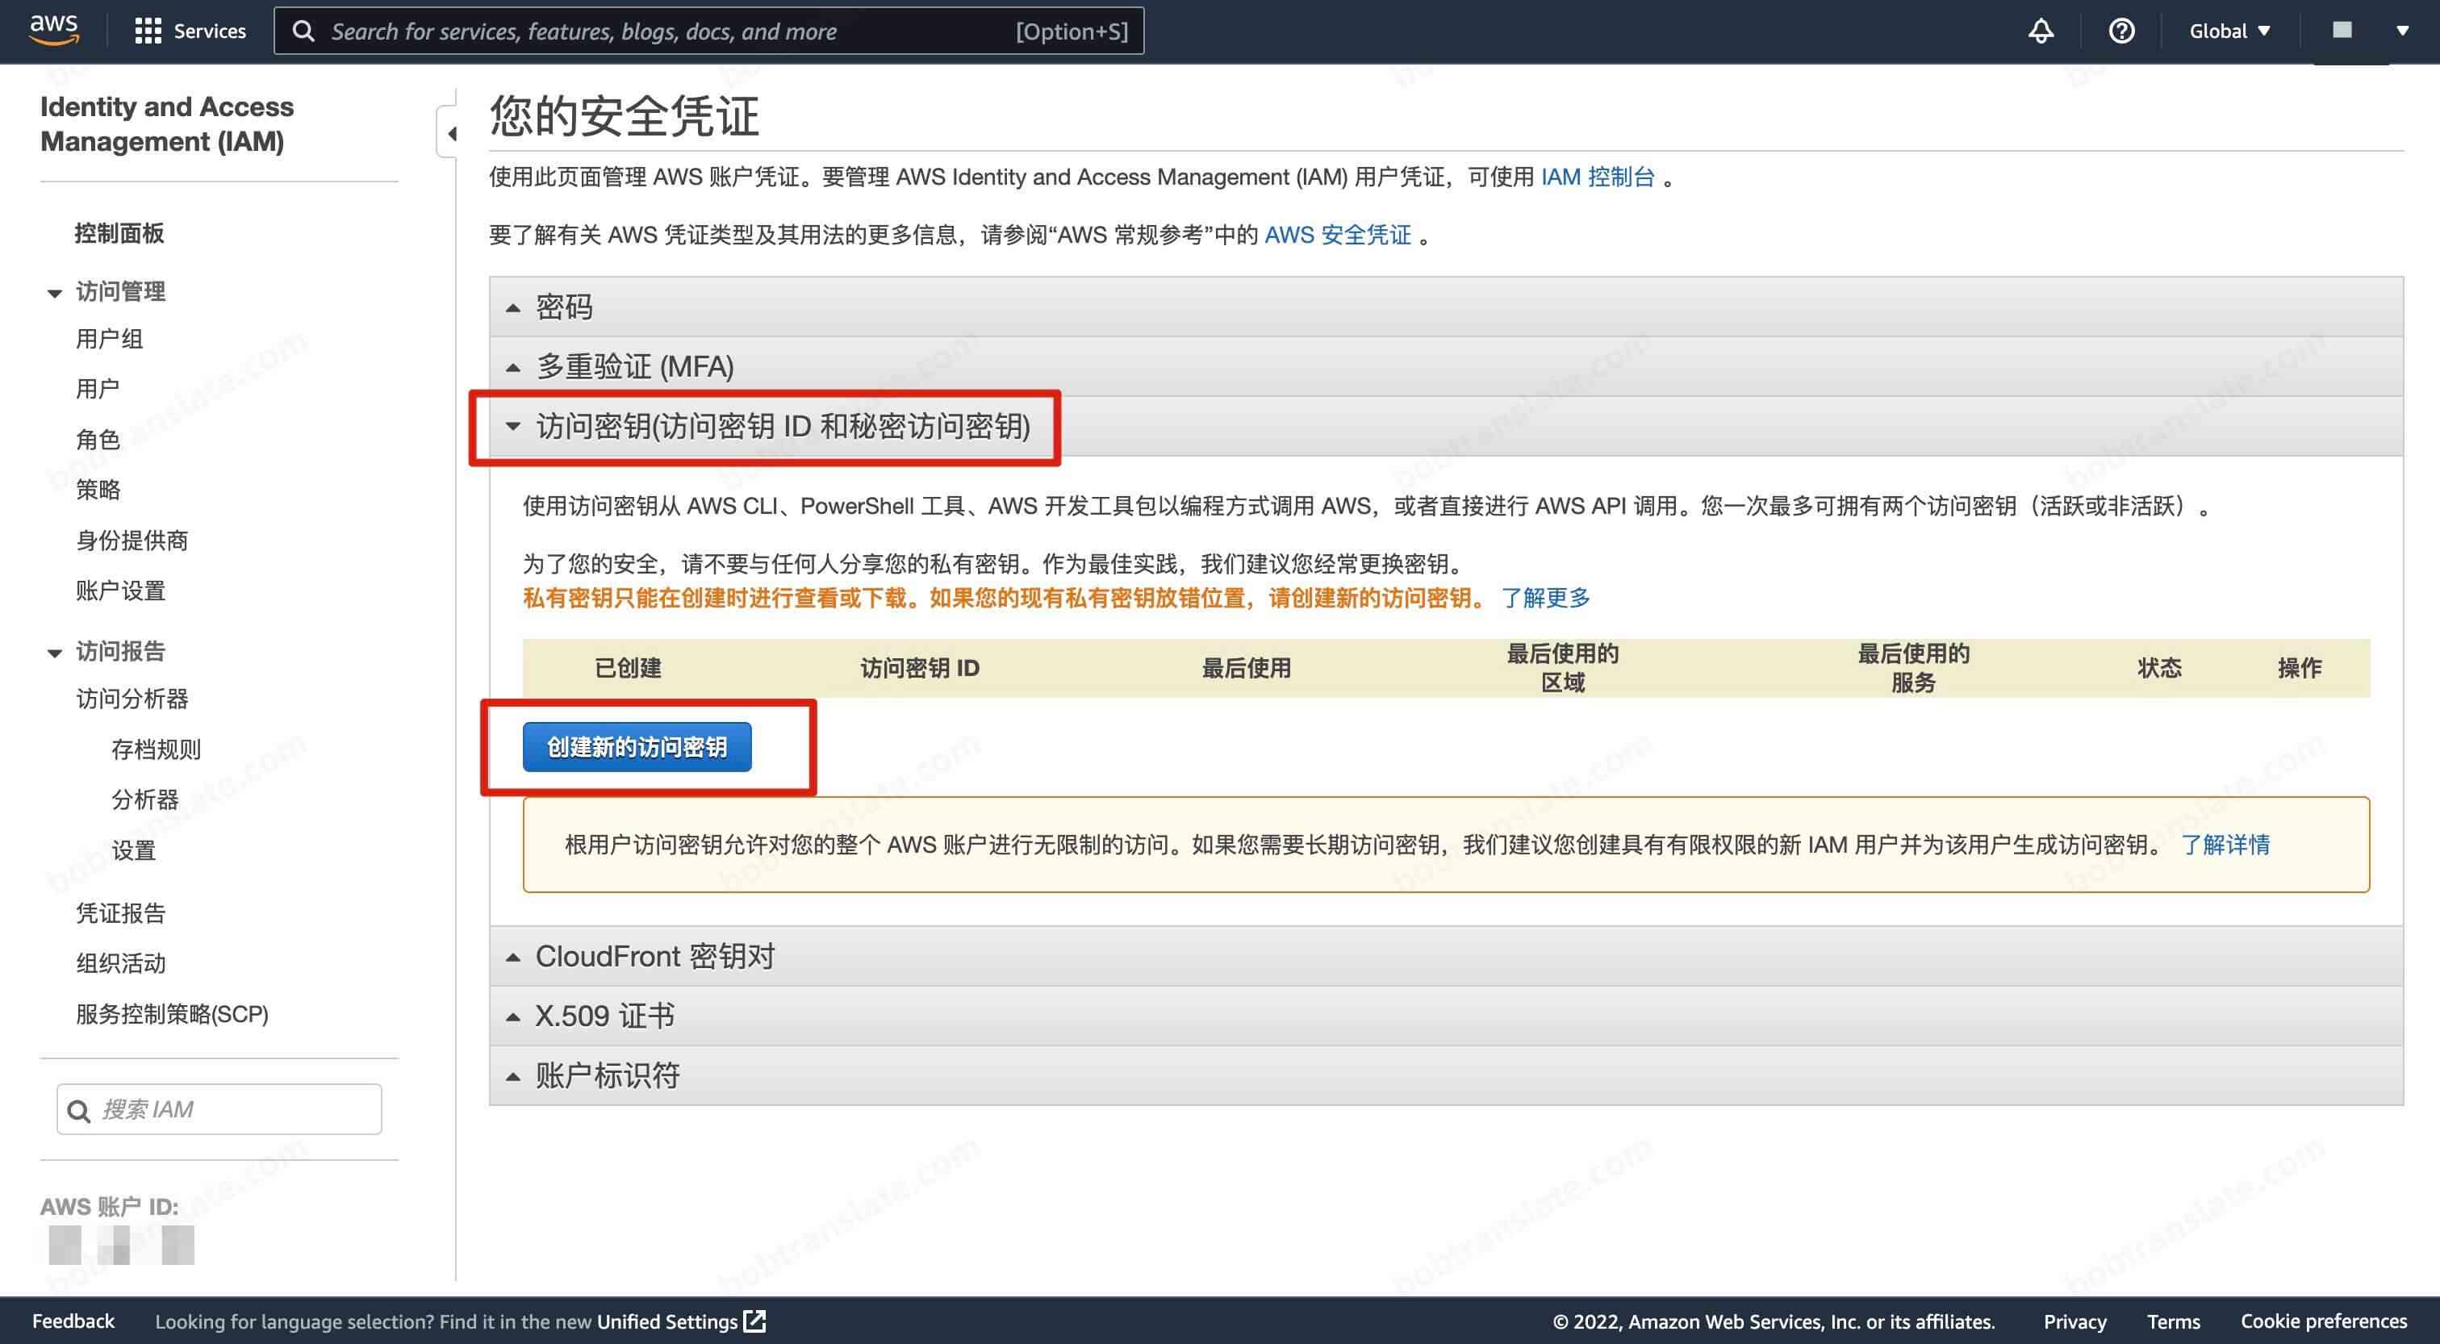The image size is (2440, 1344).
Task: Open 组织活动 in sidebar
Action: click(120, 963)
